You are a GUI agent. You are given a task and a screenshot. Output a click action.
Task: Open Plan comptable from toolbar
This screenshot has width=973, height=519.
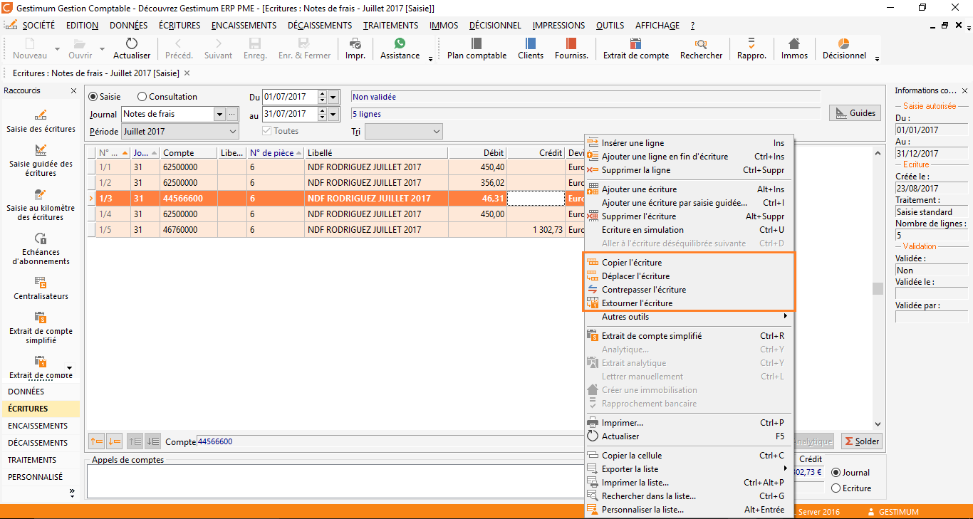click(x=477, y=48)
